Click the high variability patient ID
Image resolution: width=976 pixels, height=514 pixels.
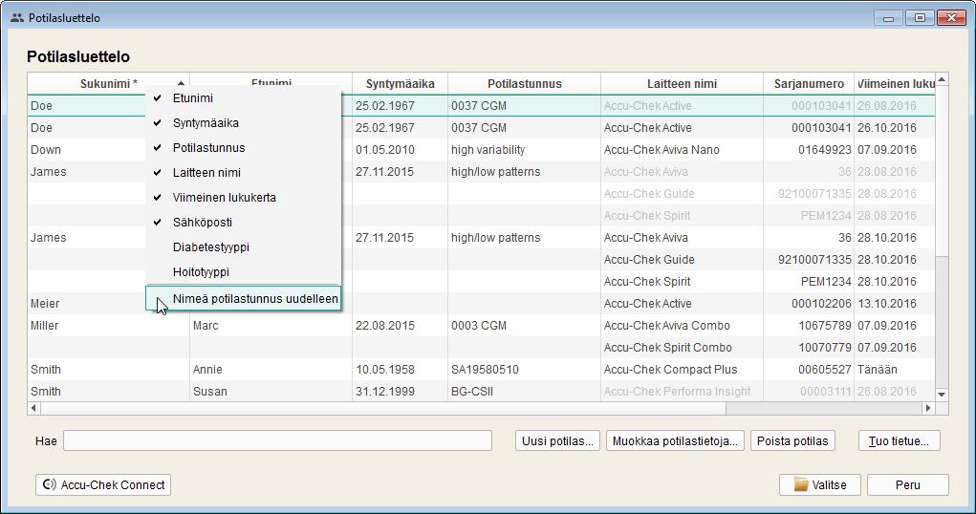click(488, 149)
